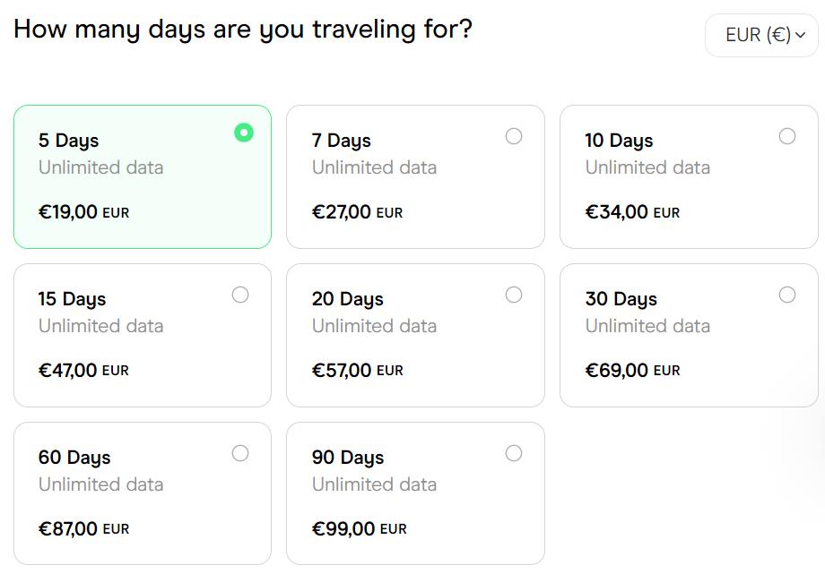The image size is (825, 574).
Task: Pick the €69,00 EUR plan card
Action: 688,334
